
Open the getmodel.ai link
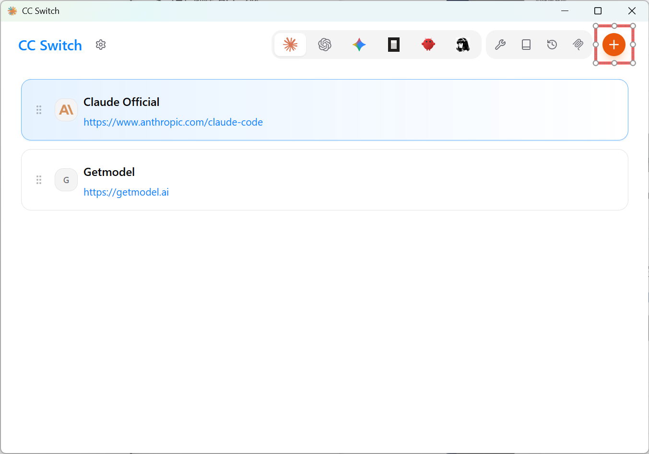126,192
